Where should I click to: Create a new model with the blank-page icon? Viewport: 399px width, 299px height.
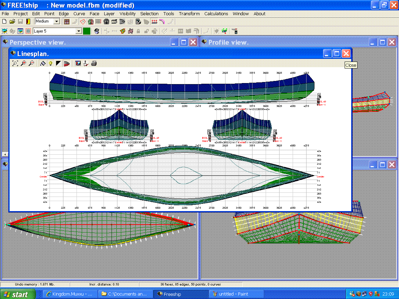(4, 21)
